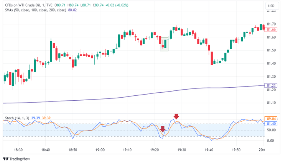This screenshot has height=164, width=283.
Task: Click the 19:40 time axis label
Action: click(209, 150)
